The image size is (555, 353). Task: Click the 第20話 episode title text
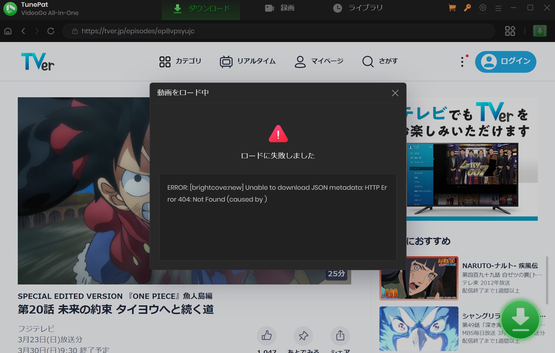116,309
